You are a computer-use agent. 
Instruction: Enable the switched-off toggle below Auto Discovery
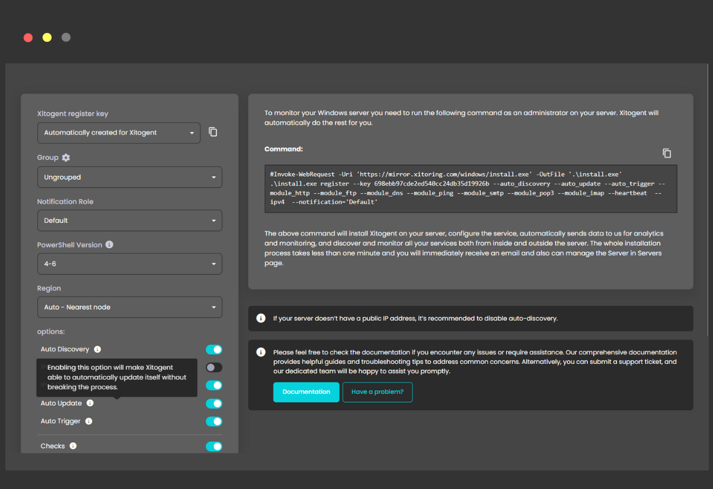(x=214, y=367)
